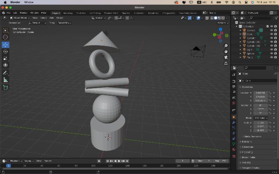Expand the Visibility panel
Screen dimensions: 279x174
(x=246, y=162)
